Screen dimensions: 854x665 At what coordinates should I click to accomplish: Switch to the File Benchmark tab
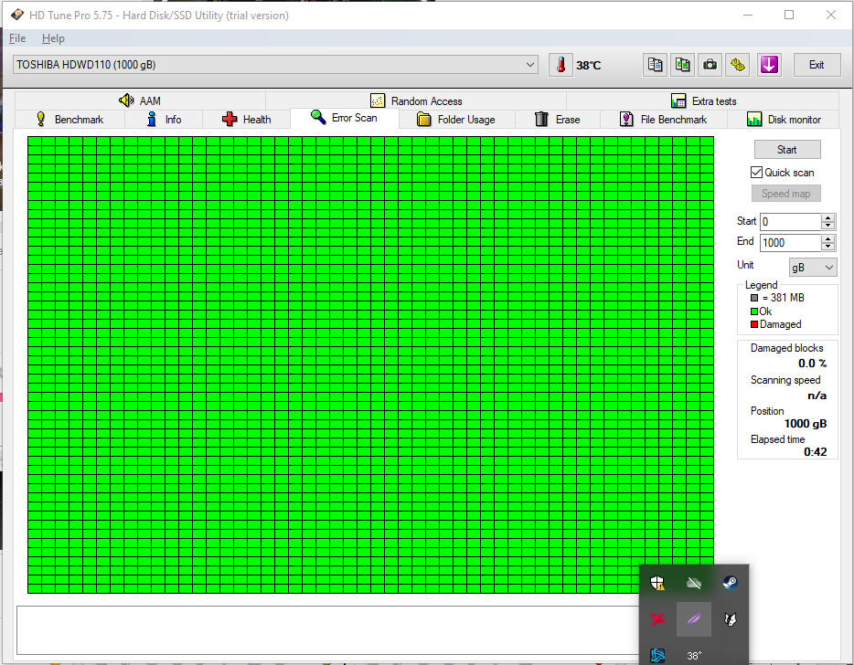point(664,119)
